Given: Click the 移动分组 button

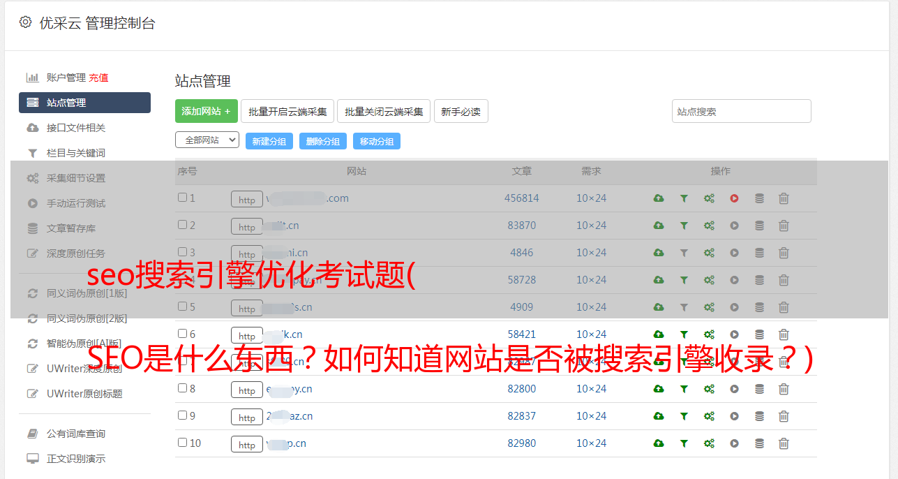Looking at the screenshot, I should [x=377, y=141].
